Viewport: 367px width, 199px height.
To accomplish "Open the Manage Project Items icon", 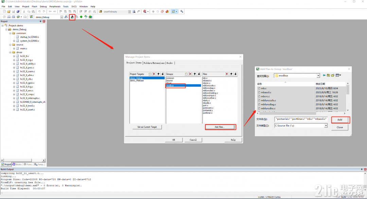I will [x=72, y=17].
